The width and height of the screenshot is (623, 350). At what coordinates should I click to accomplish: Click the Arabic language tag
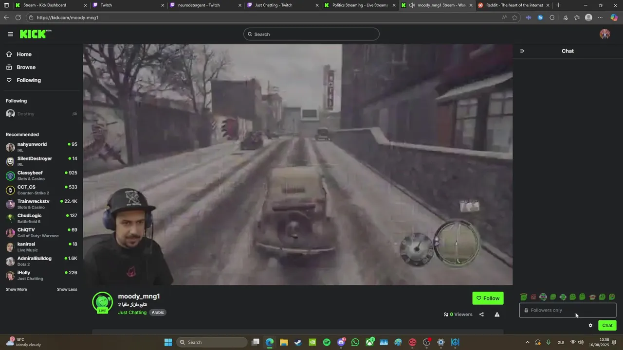click(158, 312)
